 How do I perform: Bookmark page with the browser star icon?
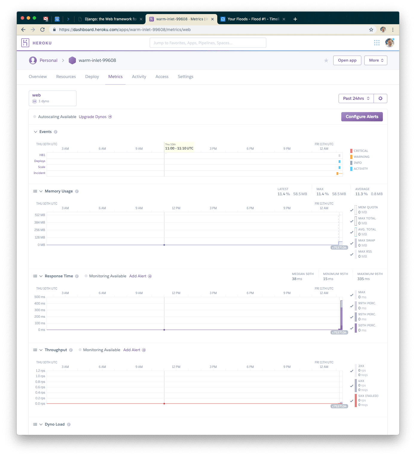[371, 30]
